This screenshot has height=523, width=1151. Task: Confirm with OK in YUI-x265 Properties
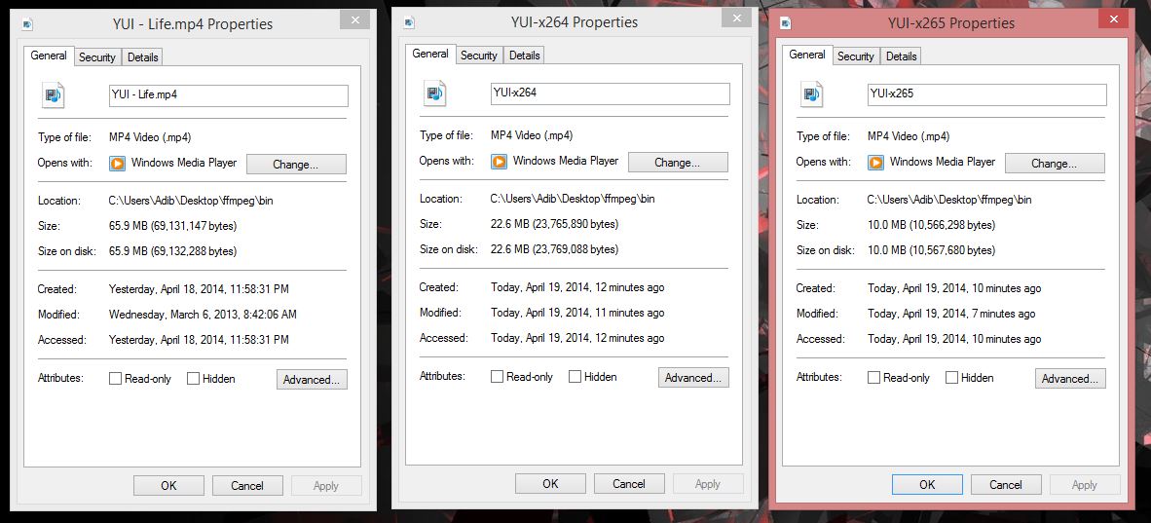coord(927,484)
